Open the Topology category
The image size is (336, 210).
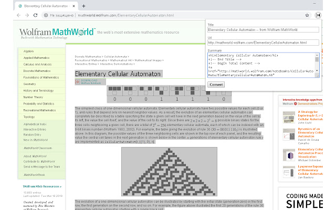(29, 117)
